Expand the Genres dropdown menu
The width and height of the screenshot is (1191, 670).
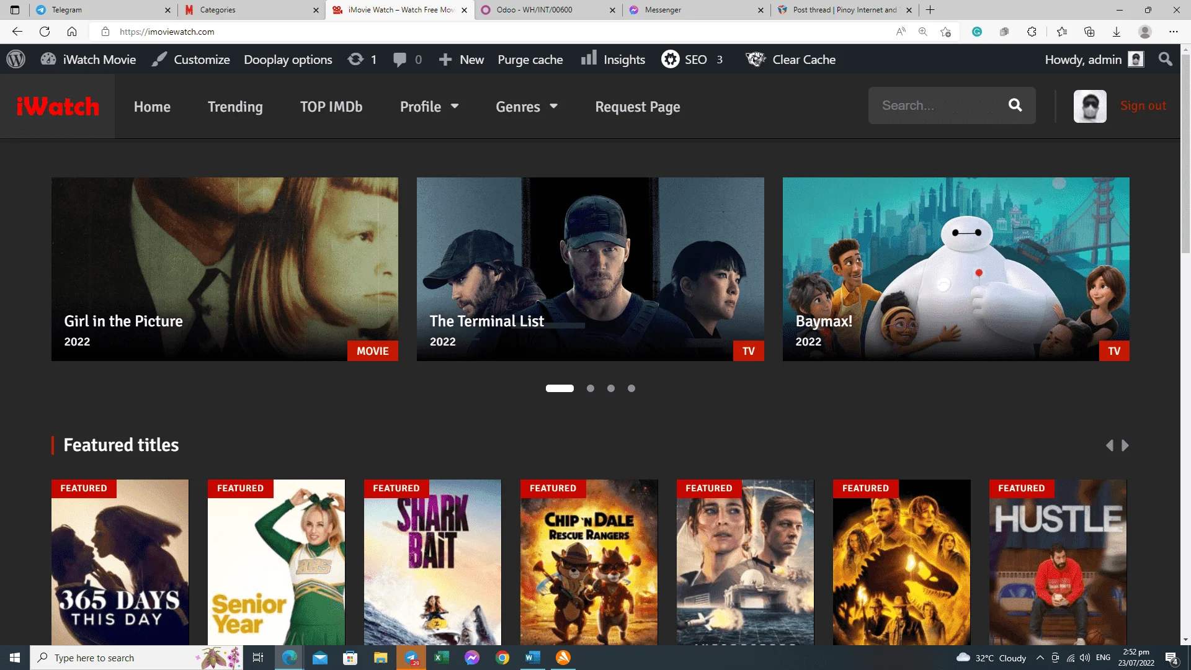click(527, 107)
